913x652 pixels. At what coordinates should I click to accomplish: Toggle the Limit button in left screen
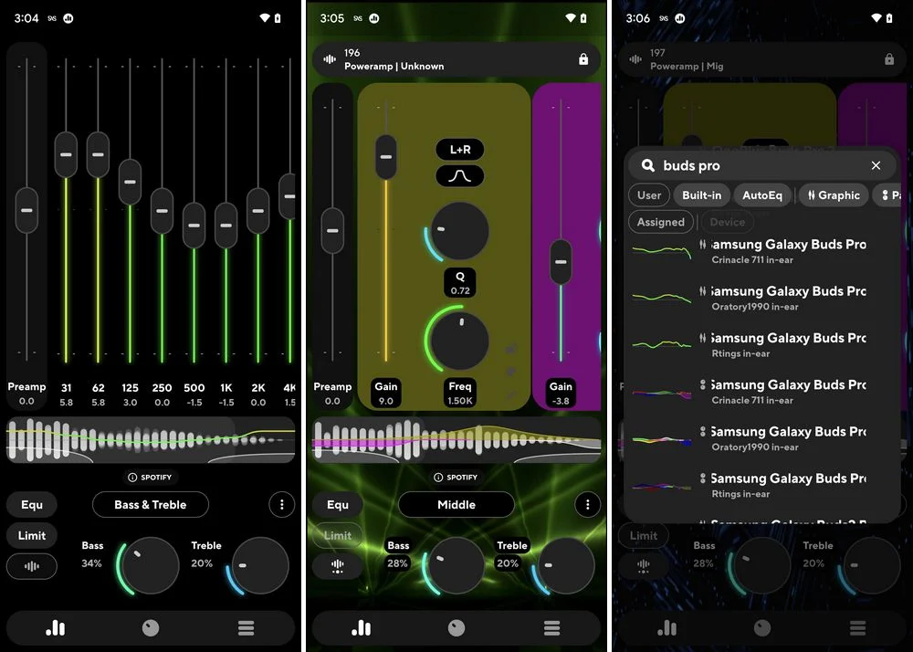tap(32, 535)
